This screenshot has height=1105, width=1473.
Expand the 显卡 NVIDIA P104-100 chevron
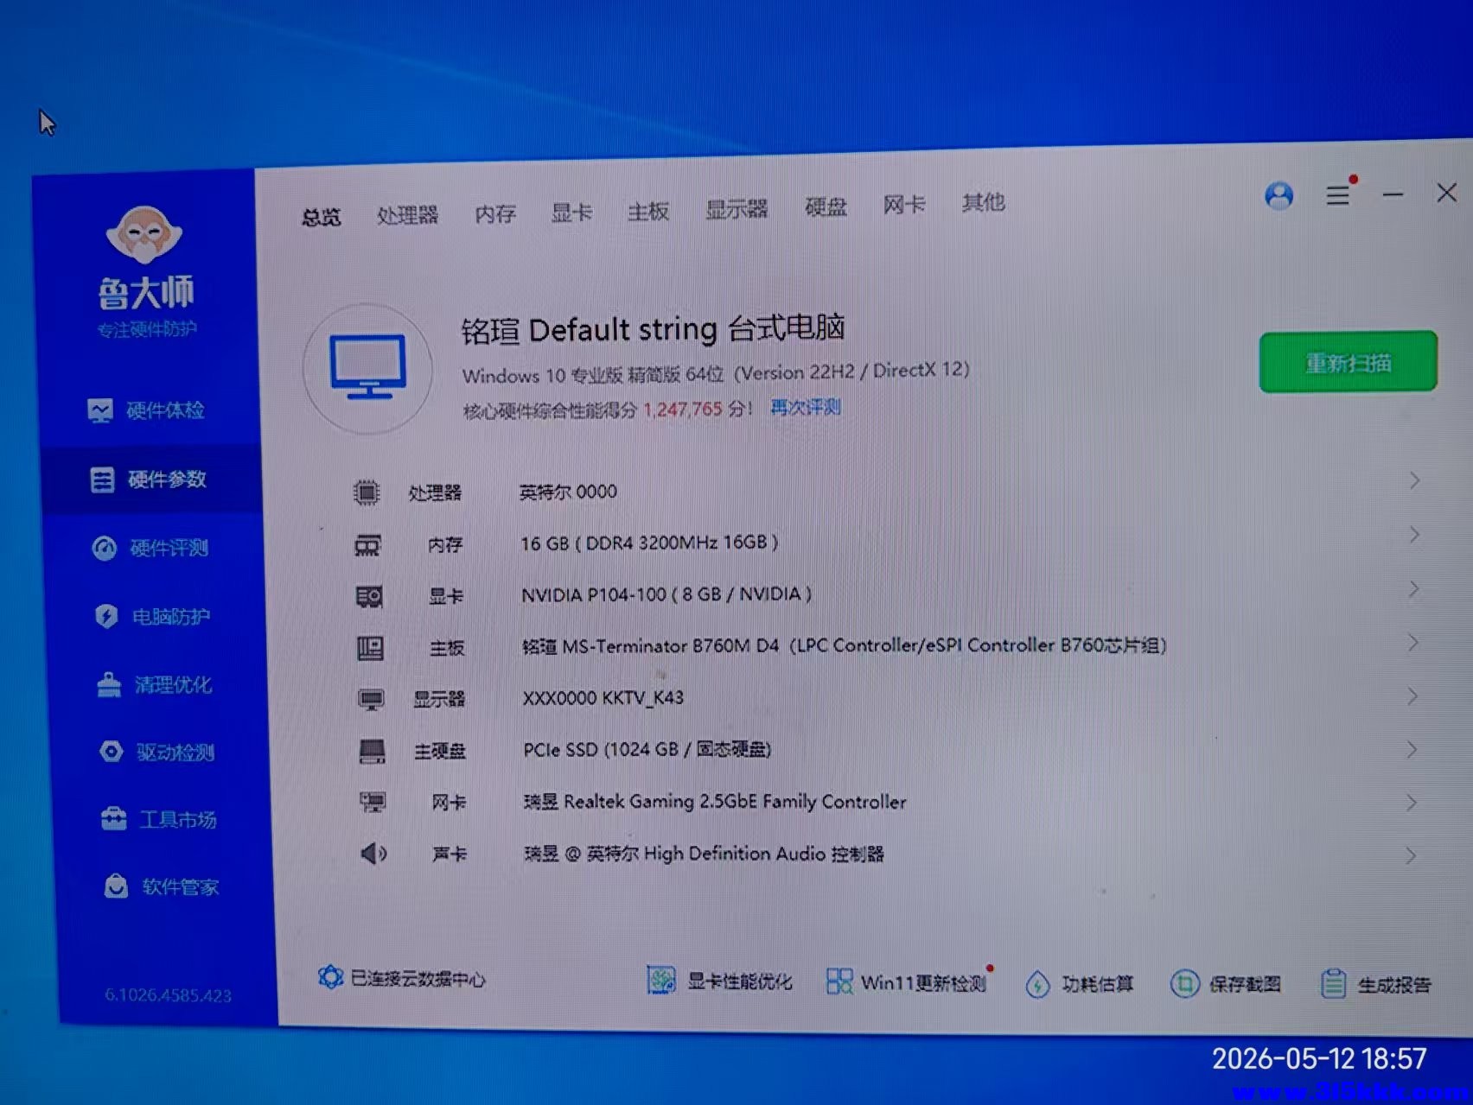1413,589
